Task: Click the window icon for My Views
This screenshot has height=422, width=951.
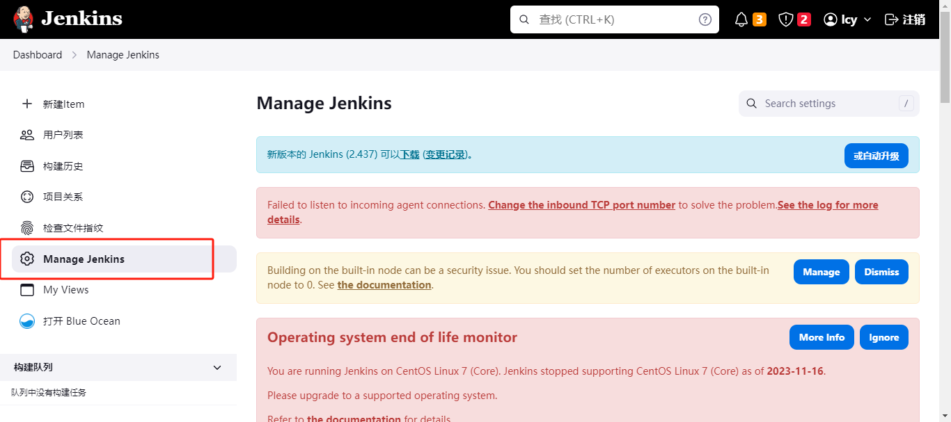Action: 27,290
